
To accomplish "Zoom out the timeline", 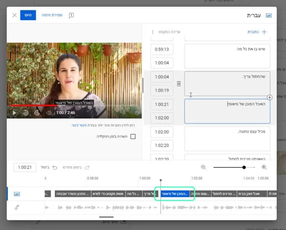I will pyautogui.click(x=203, y=167).
